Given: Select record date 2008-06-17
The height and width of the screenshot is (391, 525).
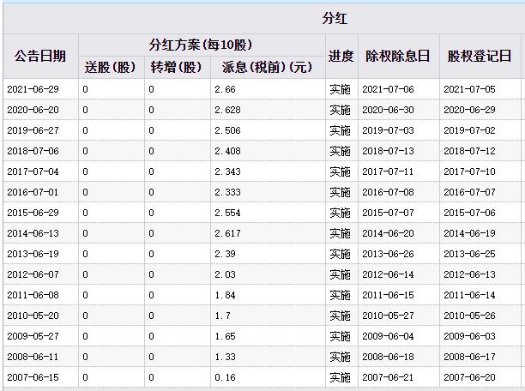Looking at the screenshot, I should click(x=469, y=357).
